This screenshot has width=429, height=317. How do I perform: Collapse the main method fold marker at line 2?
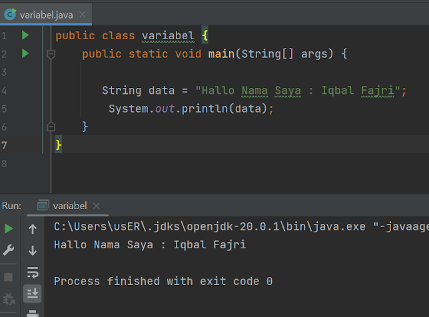click(51, 54)
